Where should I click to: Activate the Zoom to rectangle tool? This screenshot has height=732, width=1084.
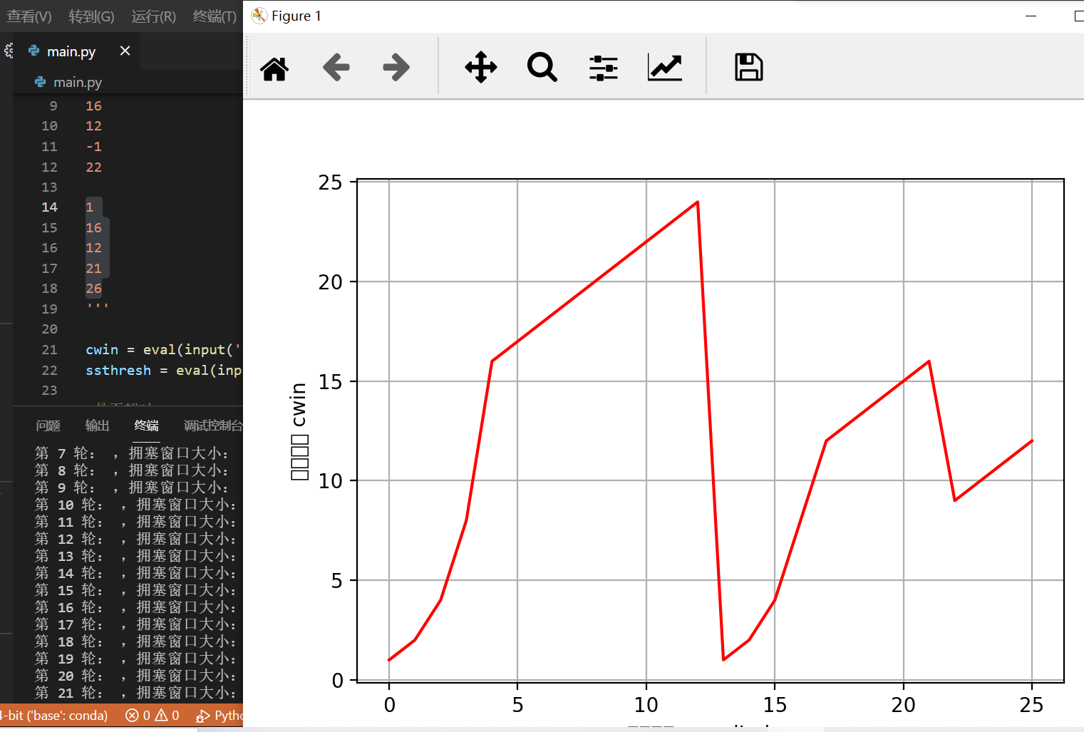pyautogui.click(x=542, y=68)
